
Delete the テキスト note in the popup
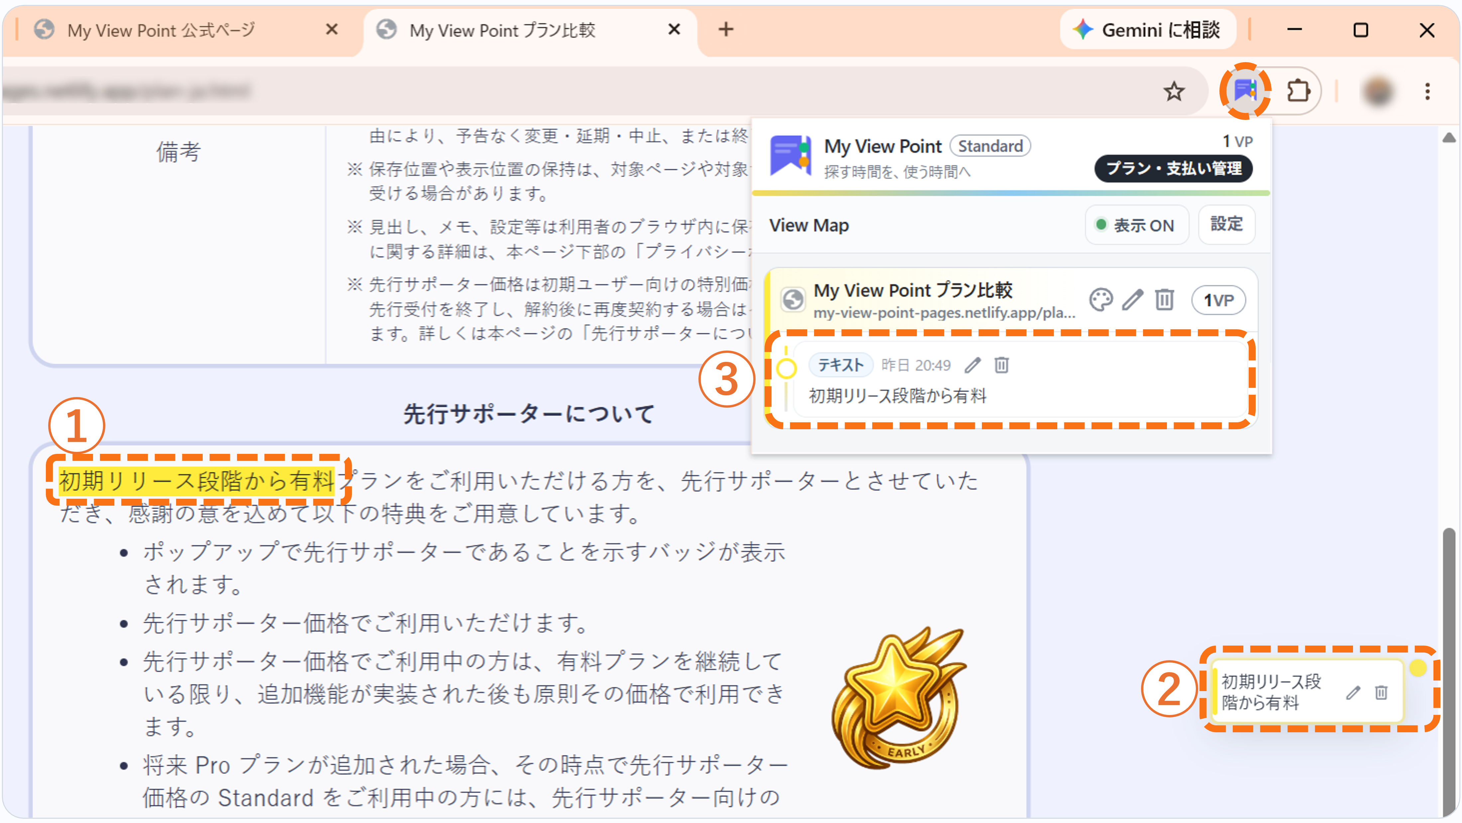[x=1002, y=365]
